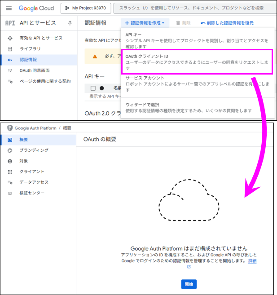Click the 開始 button
277x295 pixels.
pyautogui.click(x=189, y=284)
